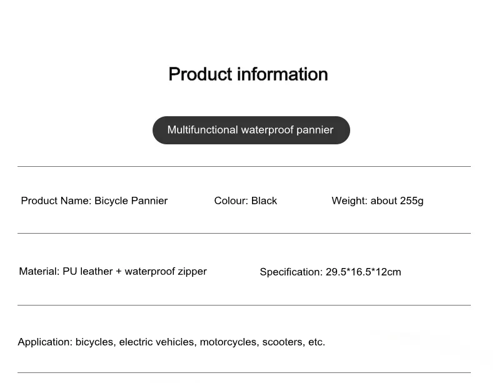Select the "Bicycle Pannier" name value

[x=131, y=201]
